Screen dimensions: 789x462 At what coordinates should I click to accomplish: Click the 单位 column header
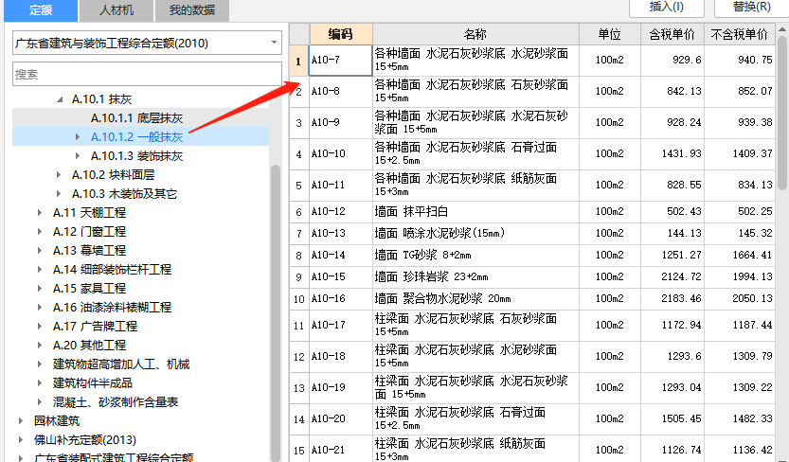tap(609, 34)
